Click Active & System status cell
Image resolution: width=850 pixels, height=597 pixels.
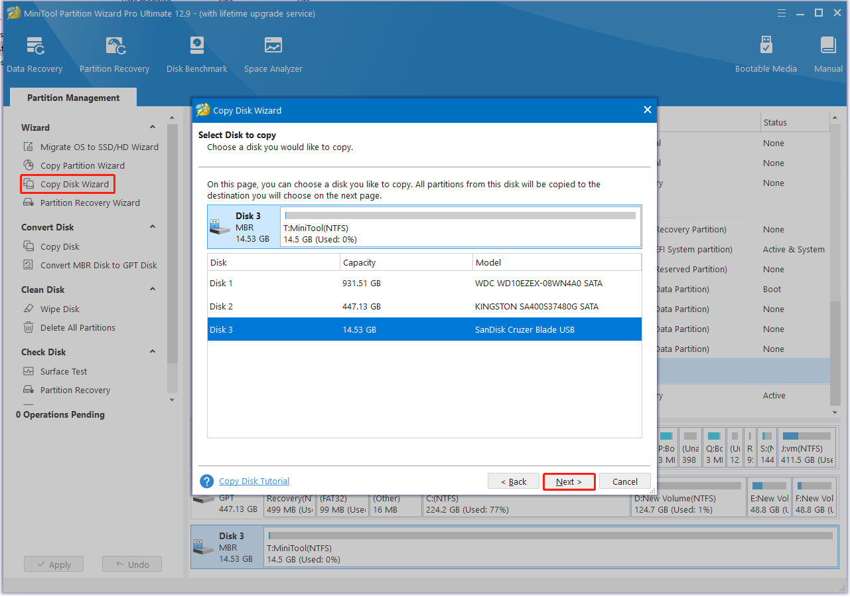tap(794, 249)
